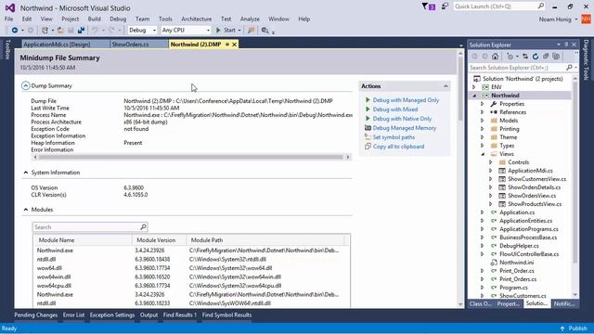This screenshot has width=594, height=334.
Task: Open the Start button dropdown arrow
Action: click(239, 31)
